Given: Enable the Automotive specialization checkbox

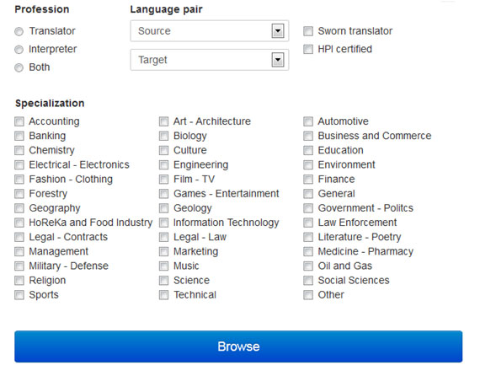Looking at the screenshot, I should [308, 121].
